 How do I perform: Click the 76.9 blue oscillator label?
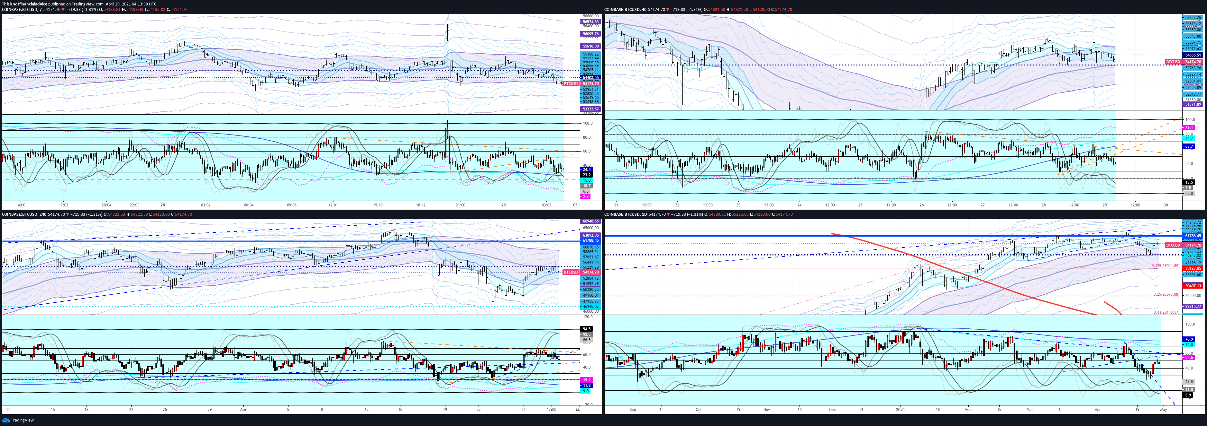tap(1189, 339)
